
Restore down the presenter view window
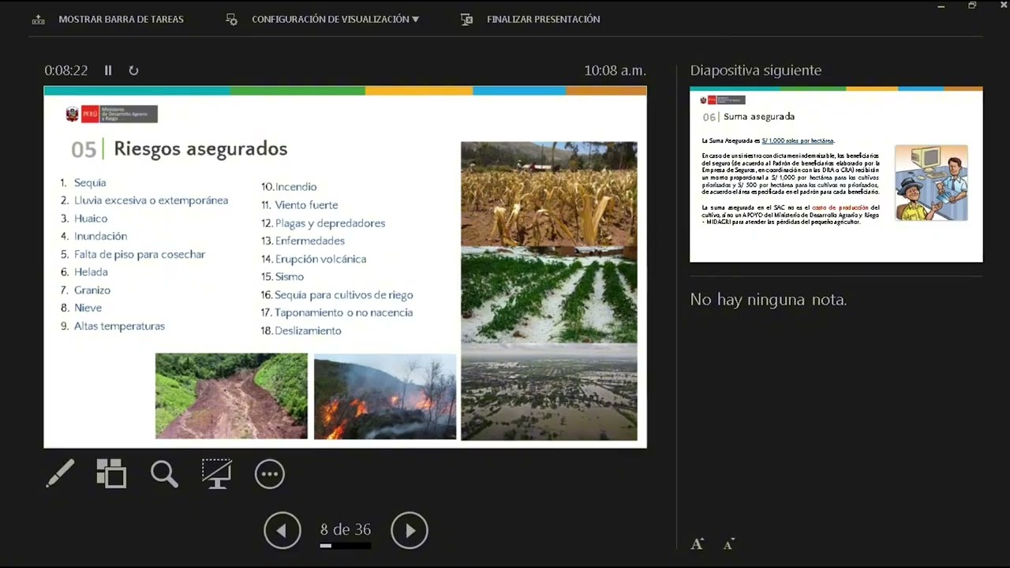point(972,6)
